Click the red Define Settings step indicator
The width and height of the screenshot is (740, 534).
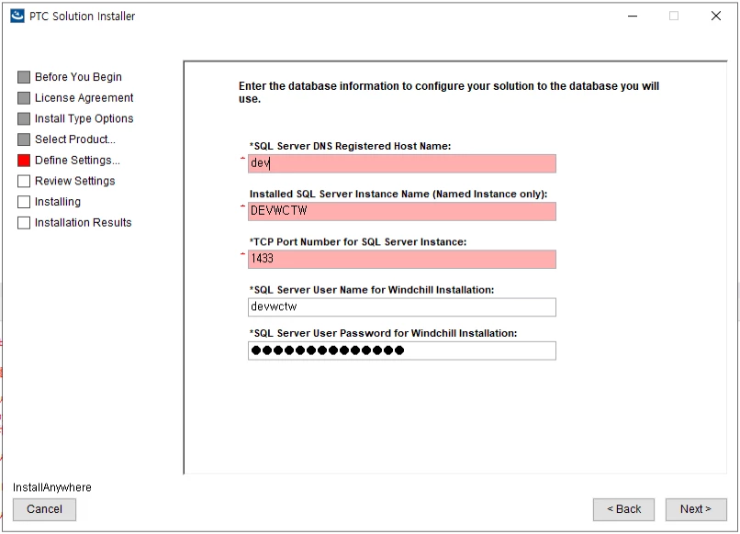pyautogui.click(x=24, y=161)
